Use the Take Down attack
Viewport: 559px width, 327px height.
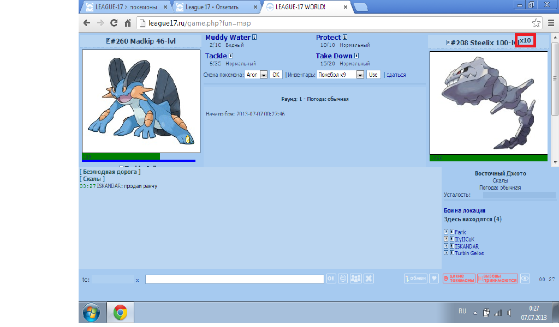tap(334, 56)
